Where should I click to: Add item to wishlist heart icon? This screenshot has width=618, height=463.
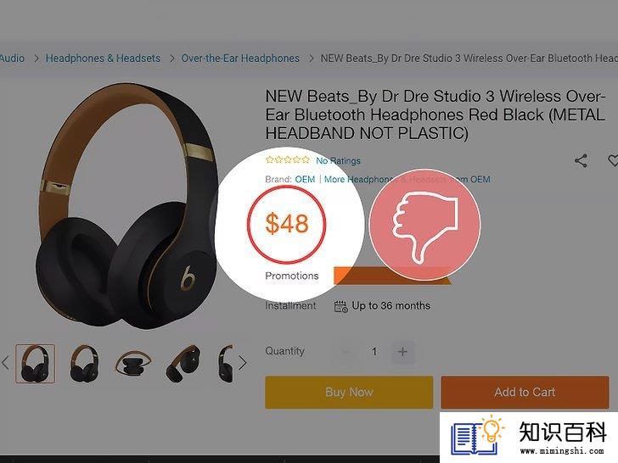pyautogui.click(x=613, y=160)
